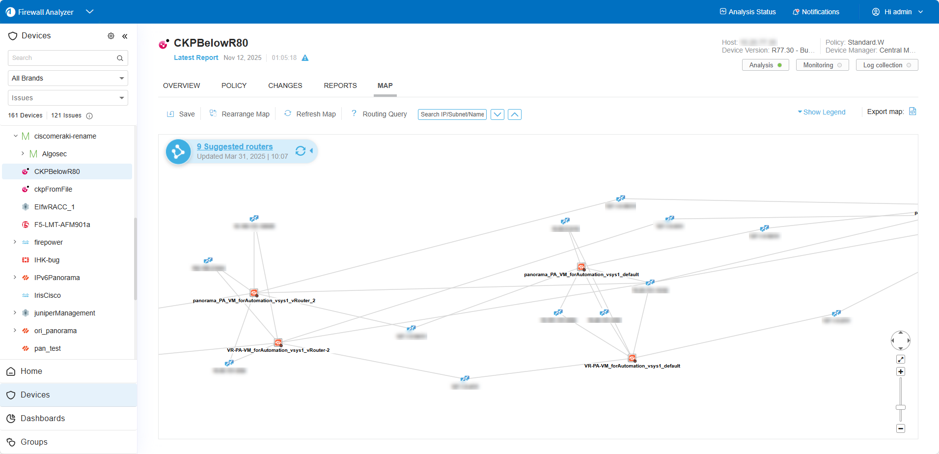This screenshot has height=454, width=939.
Task: Click the Rearrange Map button
Action: [x=240, y=114]
